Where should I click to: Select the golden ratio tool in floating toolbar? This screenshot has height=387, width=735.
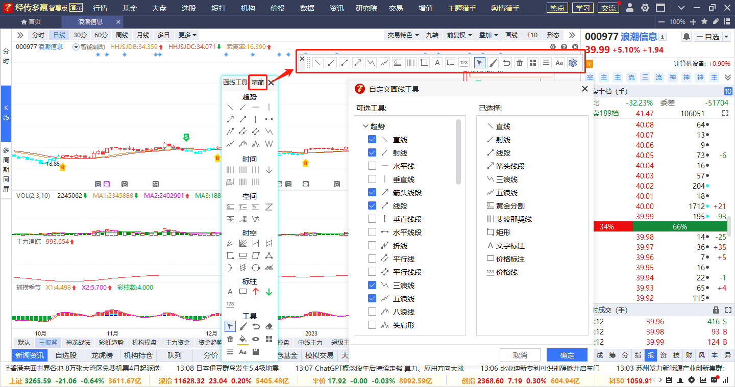pyautogui.click(x=398, y=63)
